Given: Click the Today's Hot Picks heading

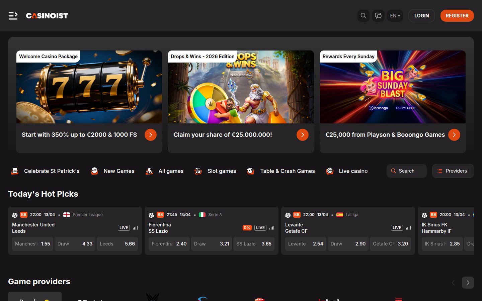Looking at the screenshot, I should coord(43,194).
